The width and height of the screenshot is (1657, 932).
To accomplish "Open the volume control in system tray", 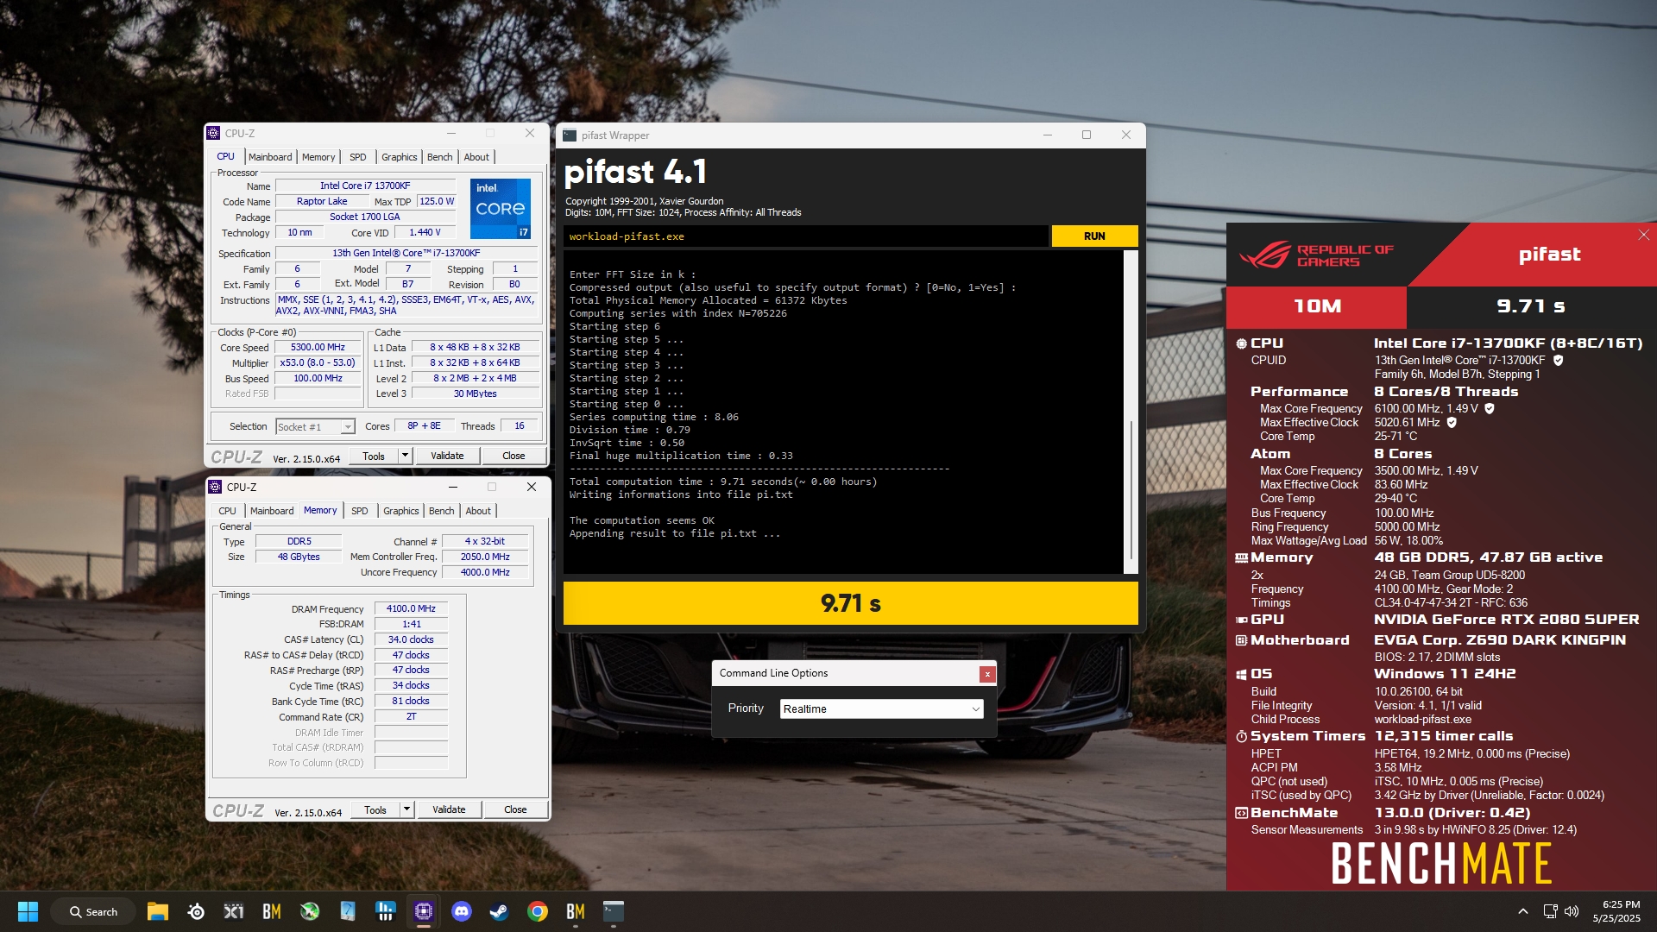I will point(1572,911).
